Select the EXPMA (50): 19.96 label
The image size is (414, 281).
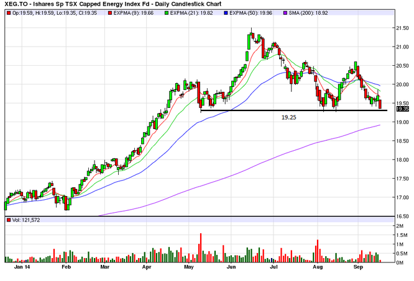(x=251, y=13)
